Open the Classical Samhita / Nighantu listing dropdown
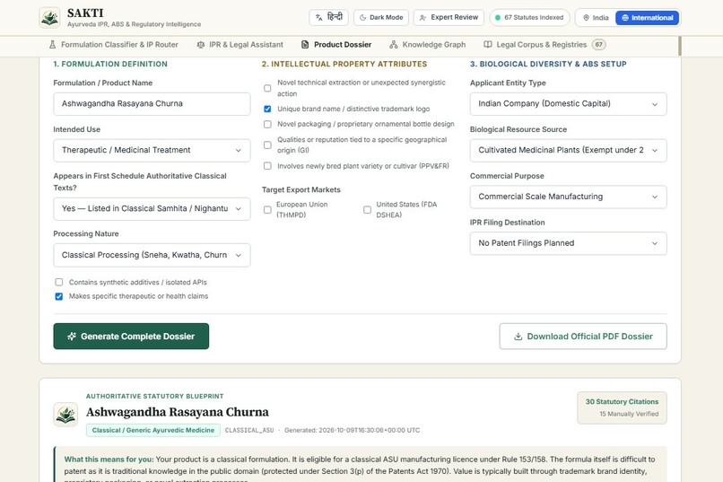723x482 pixels. click(152, 209)
